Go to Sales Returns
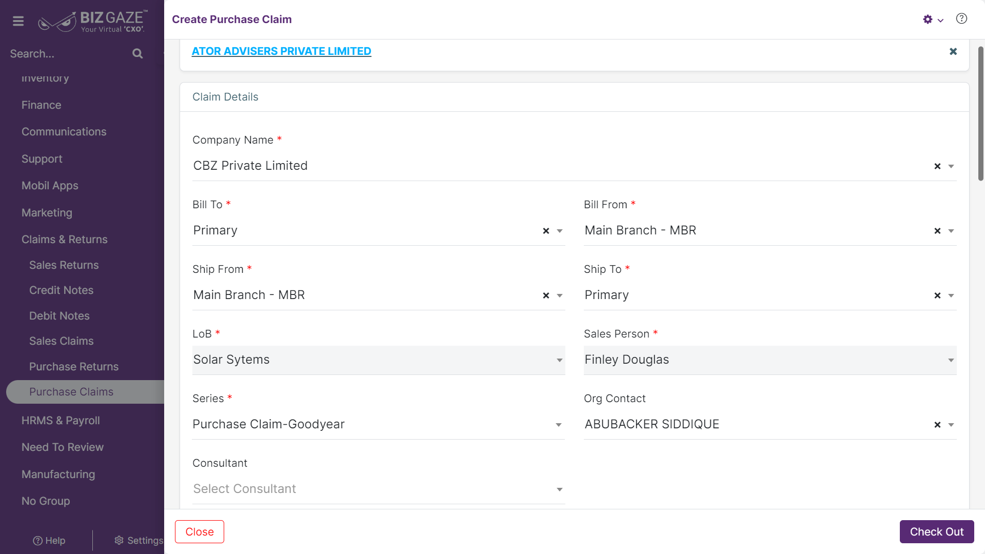This screenshot has height=554, width=985. (64, 265)
